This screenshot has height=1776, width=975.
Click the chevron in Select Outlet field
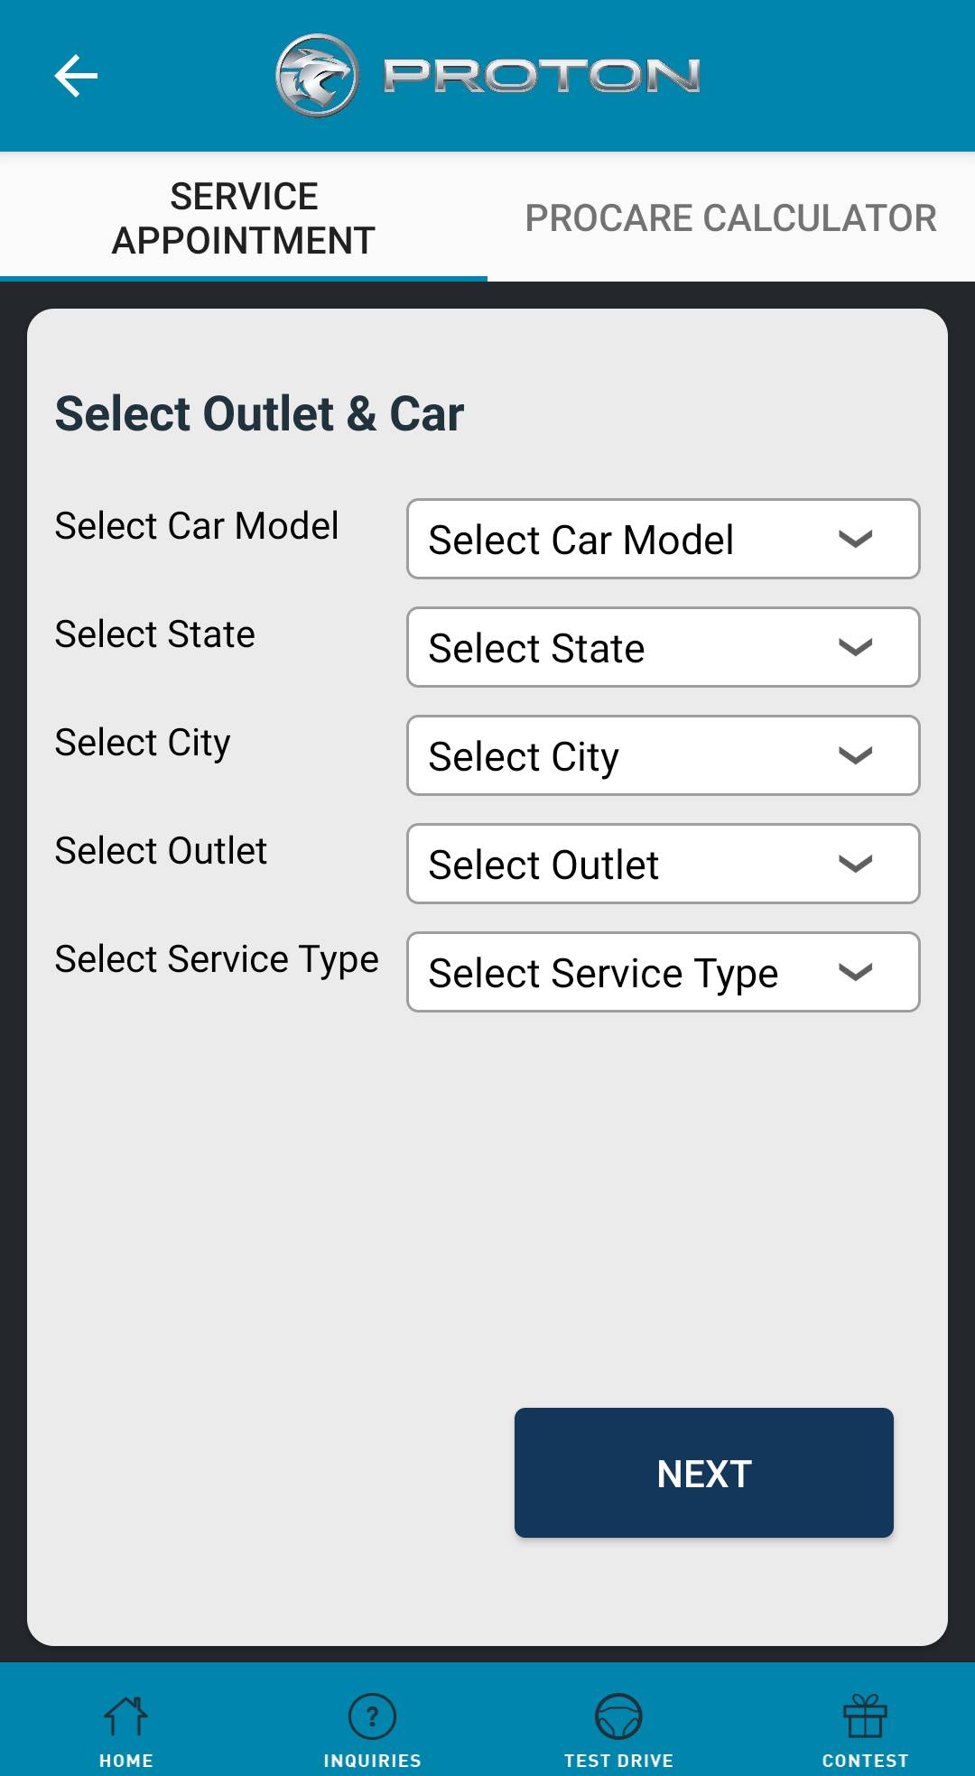855,864
